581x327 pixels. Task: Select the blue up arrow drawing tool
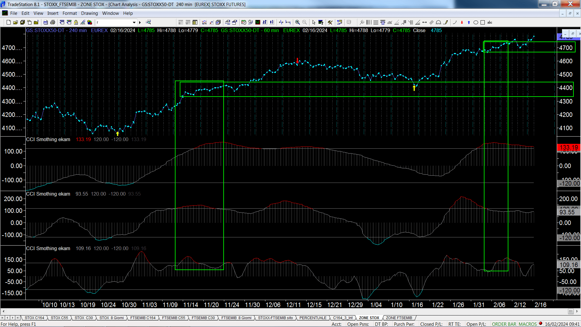point(469,22)
